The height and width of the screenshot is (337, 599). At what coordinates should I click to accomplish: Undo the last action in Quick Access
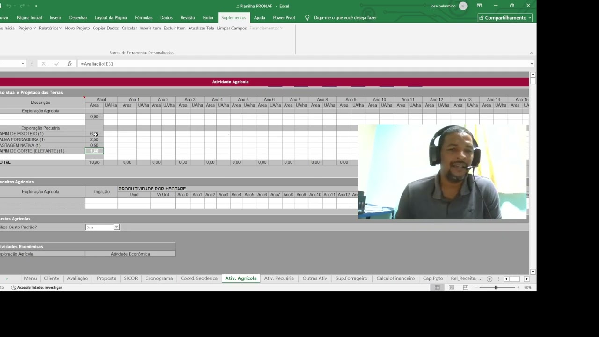pos(8,6)
